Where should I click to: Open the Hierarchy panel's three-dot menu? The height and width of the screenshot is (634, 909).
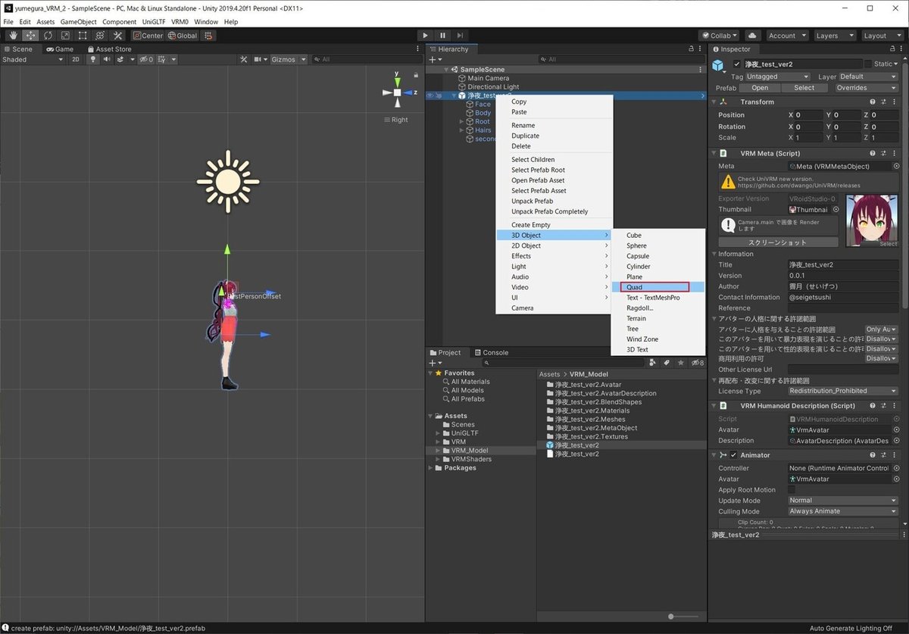pyautogui.click(x=699, y=49)
